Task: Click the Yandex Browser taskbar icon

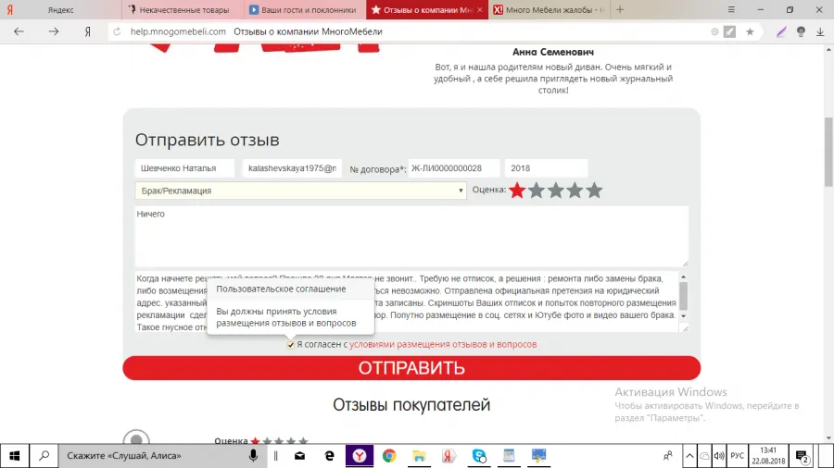Action: pyautogui.click(x=360, y=456)
